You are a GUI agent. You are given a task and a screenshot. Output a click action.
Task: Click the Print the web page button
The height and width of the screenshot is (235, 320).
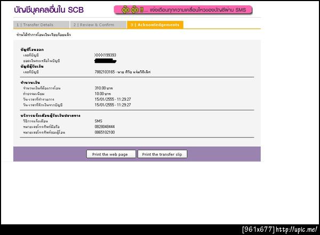pos(111,154)
